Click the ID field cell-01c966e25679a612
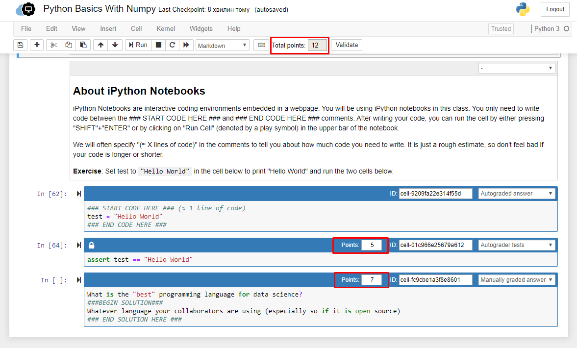This screenshot has width=577, height=348. click(x=435, y=245)
